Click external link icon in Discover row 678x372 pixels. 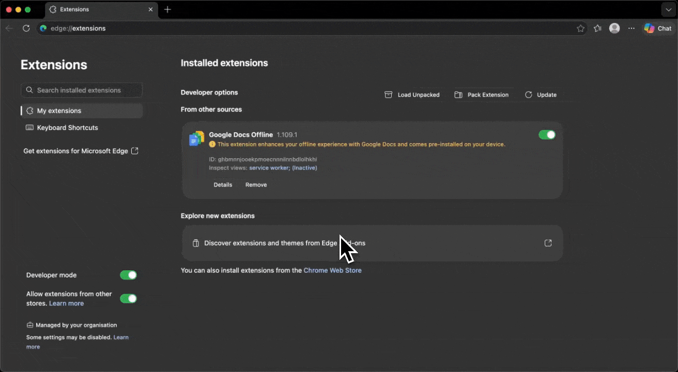coord(548,243)
